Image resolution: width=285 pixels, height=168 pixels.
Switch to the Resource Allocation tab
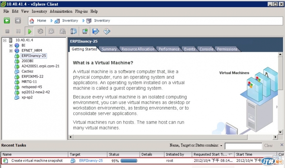click(138, 49)
